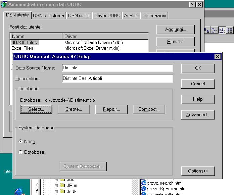Click the OK button in Access Setup
Screen dimensions: 234x195
click(x=198, y=68)
